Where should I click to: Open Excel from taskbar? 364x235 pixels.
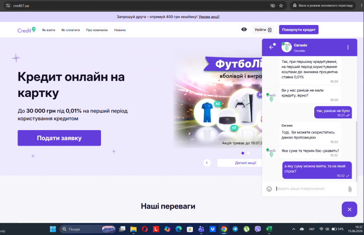(269, 229)
